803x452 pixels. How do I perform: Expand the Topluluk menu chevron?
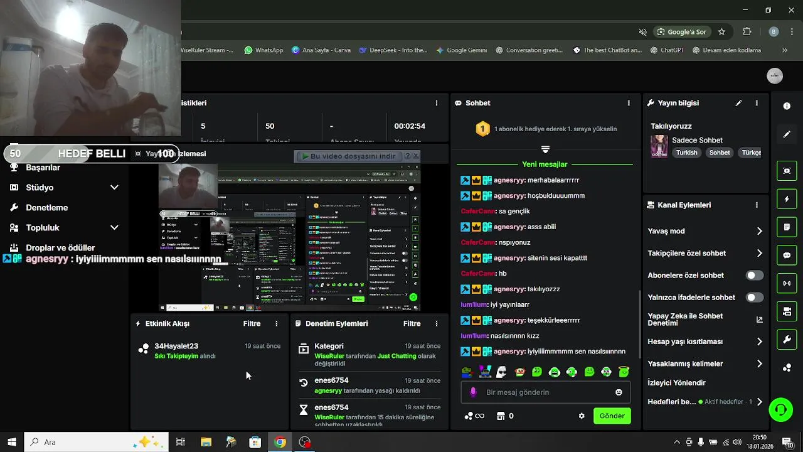[114, 228]
